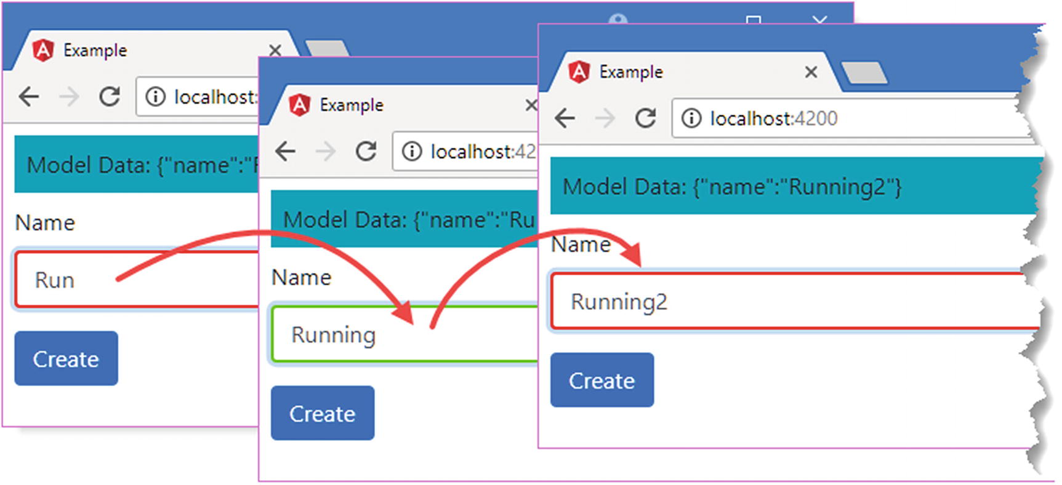Reload the leftmost browser window showing Run
Viewport: 1062px width, 485px height.
[x=110, y=97]
